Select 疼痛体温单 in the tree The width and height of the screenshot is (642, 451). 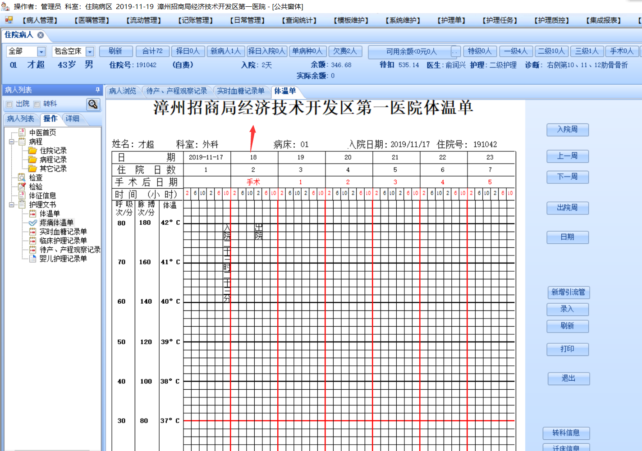(56, 223)
